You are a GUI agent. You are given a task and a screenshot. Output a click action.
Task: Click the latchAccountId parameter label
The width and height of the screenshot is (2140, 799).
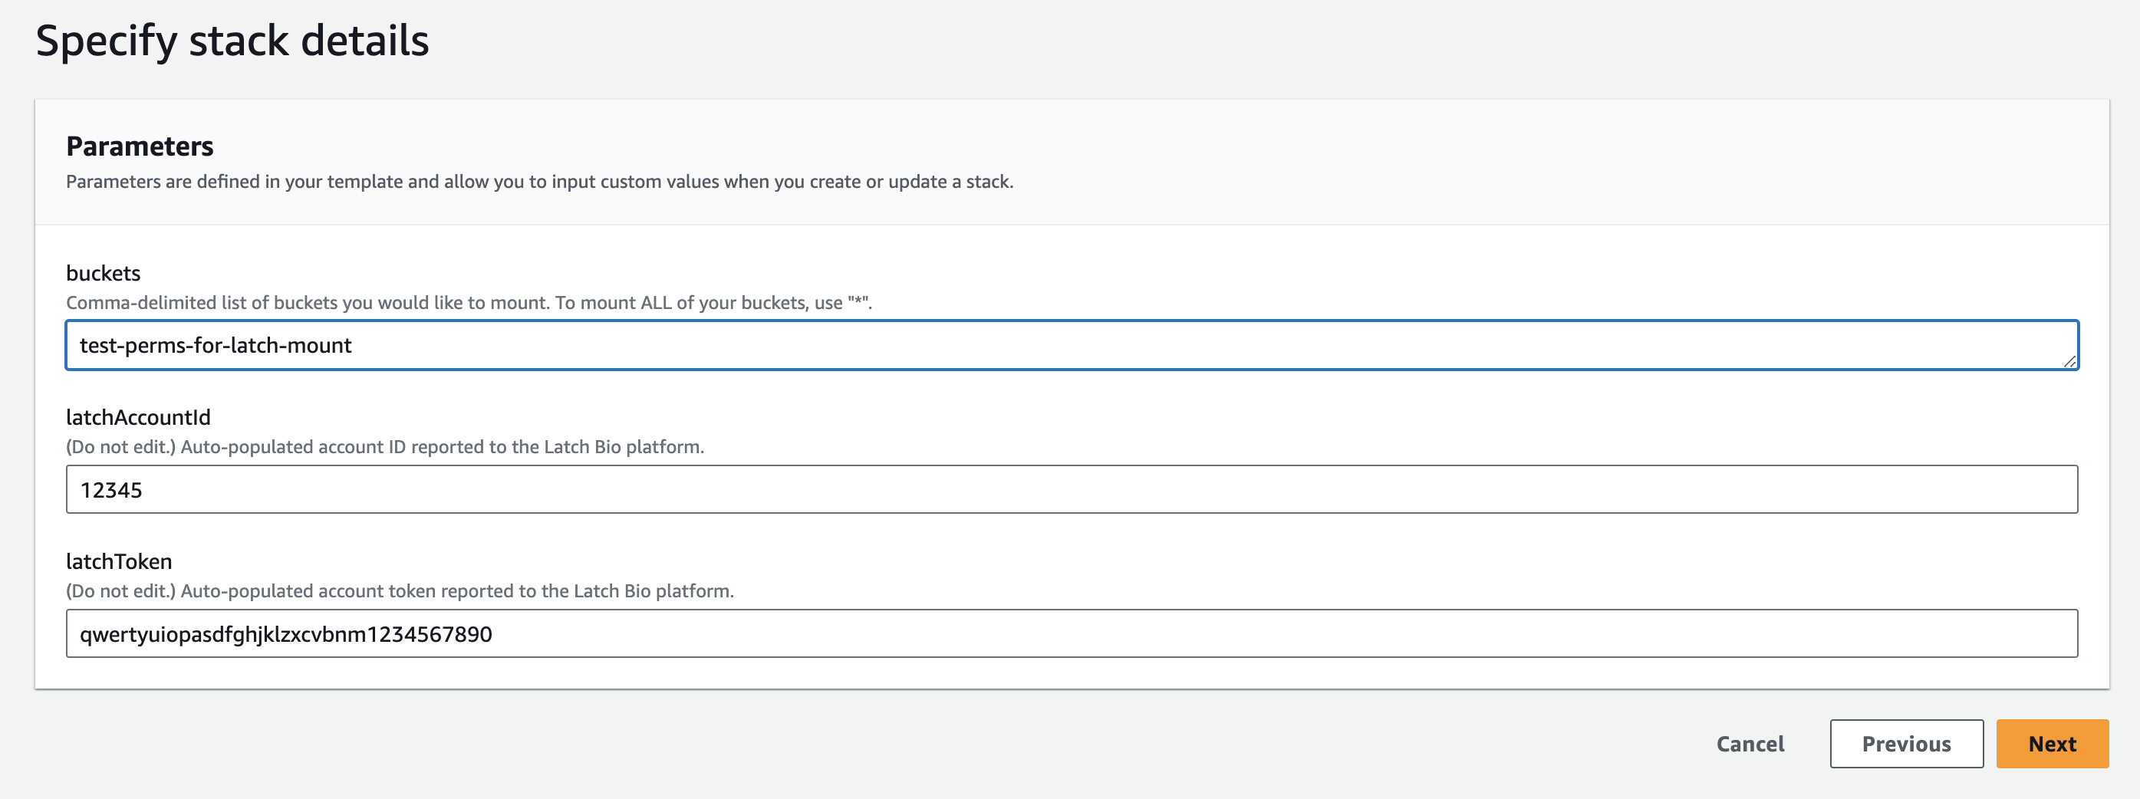(138, 417)
